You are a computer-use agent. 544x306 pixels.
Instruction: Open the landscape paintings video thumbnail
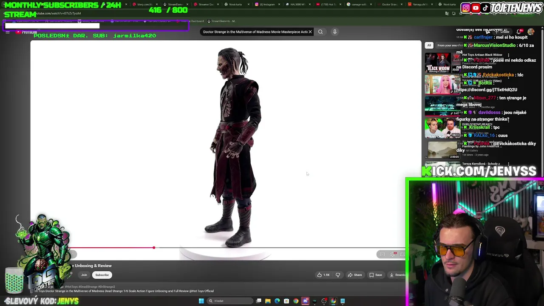click(x=442, y=150)
